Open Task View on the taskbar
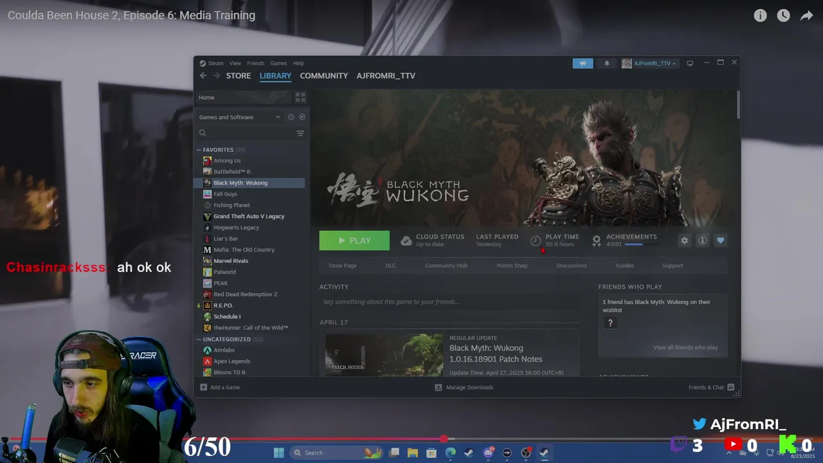This screenshot has height=463, width=823. click(394, 453)
